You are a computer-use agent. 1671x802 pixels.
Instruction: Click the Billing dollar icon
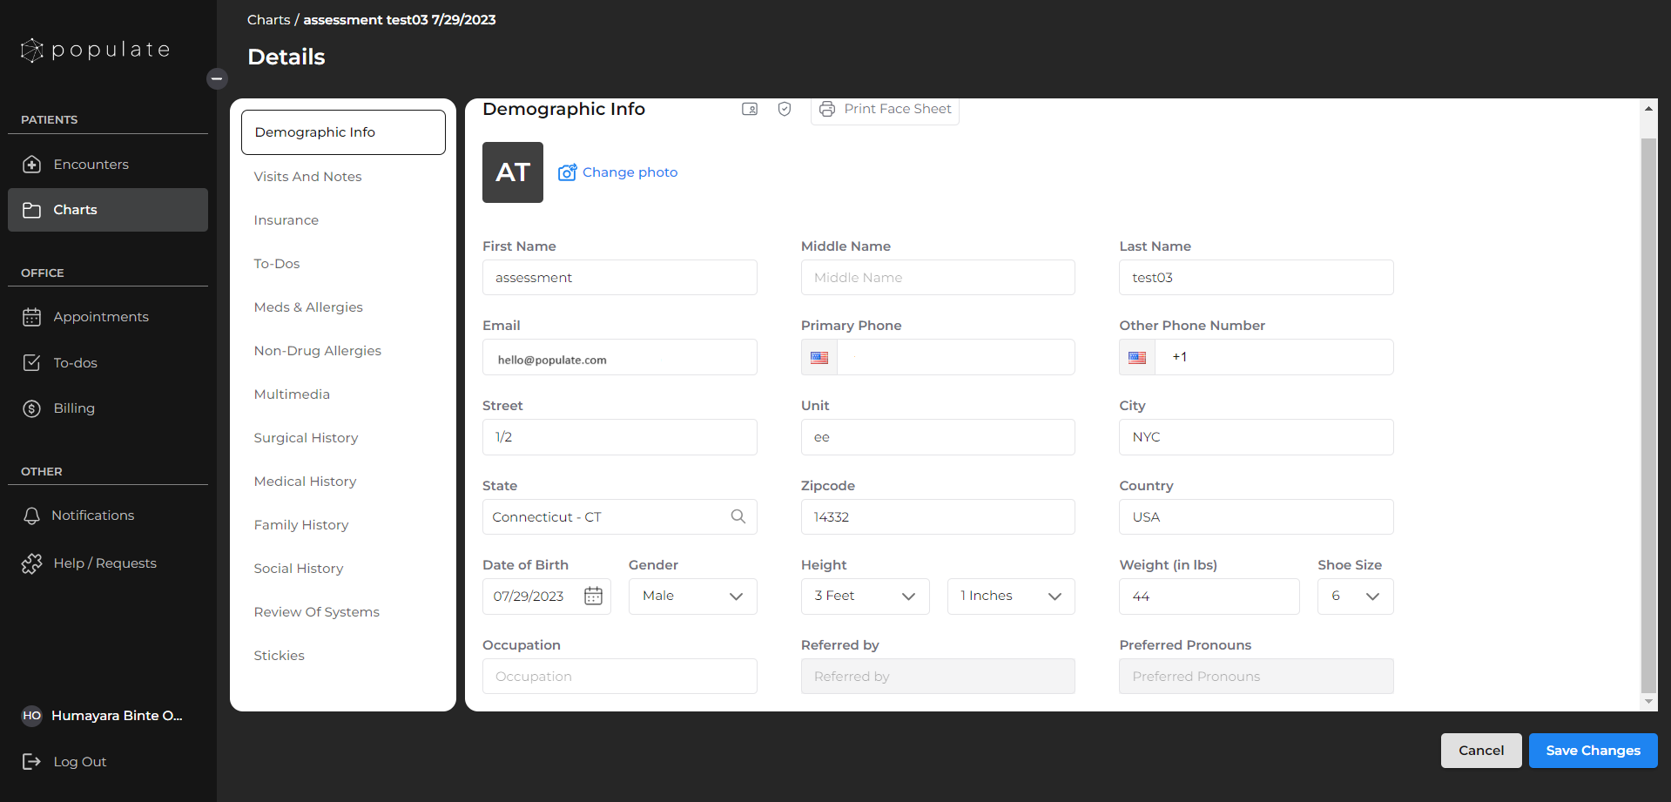pyautogui.click(x=32, y=408)
